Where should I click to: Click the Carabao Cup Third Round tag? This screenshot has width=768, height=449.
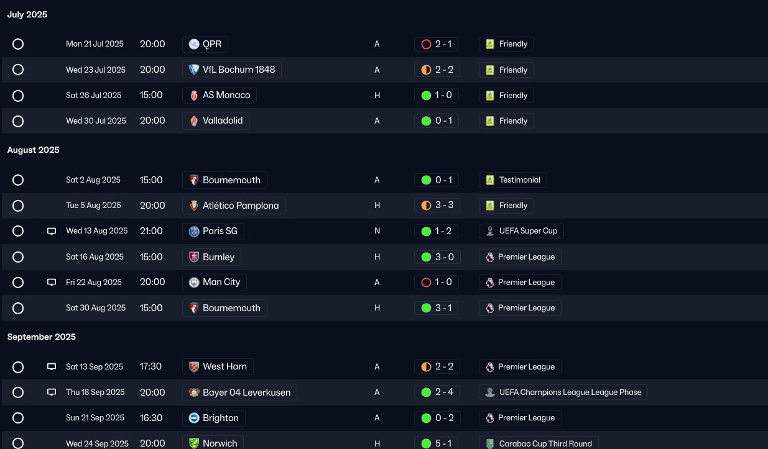(x=539, y=443)
